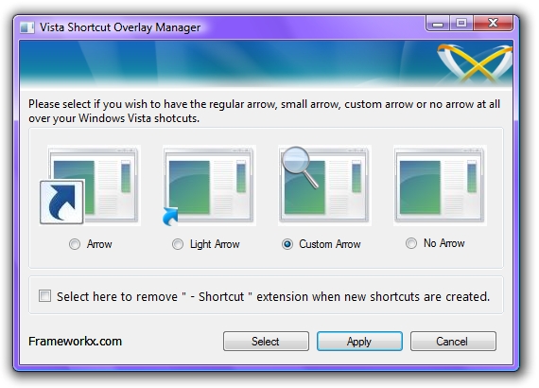Select the Custom Arrow radio button
The width and height of the screenshot is (539, 388).
[x=287, y=244]
